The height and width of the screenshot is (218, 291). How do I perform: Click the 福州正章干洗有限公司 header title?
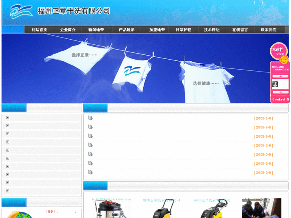(x=74, y=11)
